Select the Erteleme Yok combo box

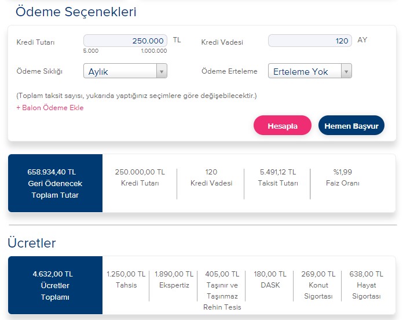pyautogui.click(x=310, y=71)
